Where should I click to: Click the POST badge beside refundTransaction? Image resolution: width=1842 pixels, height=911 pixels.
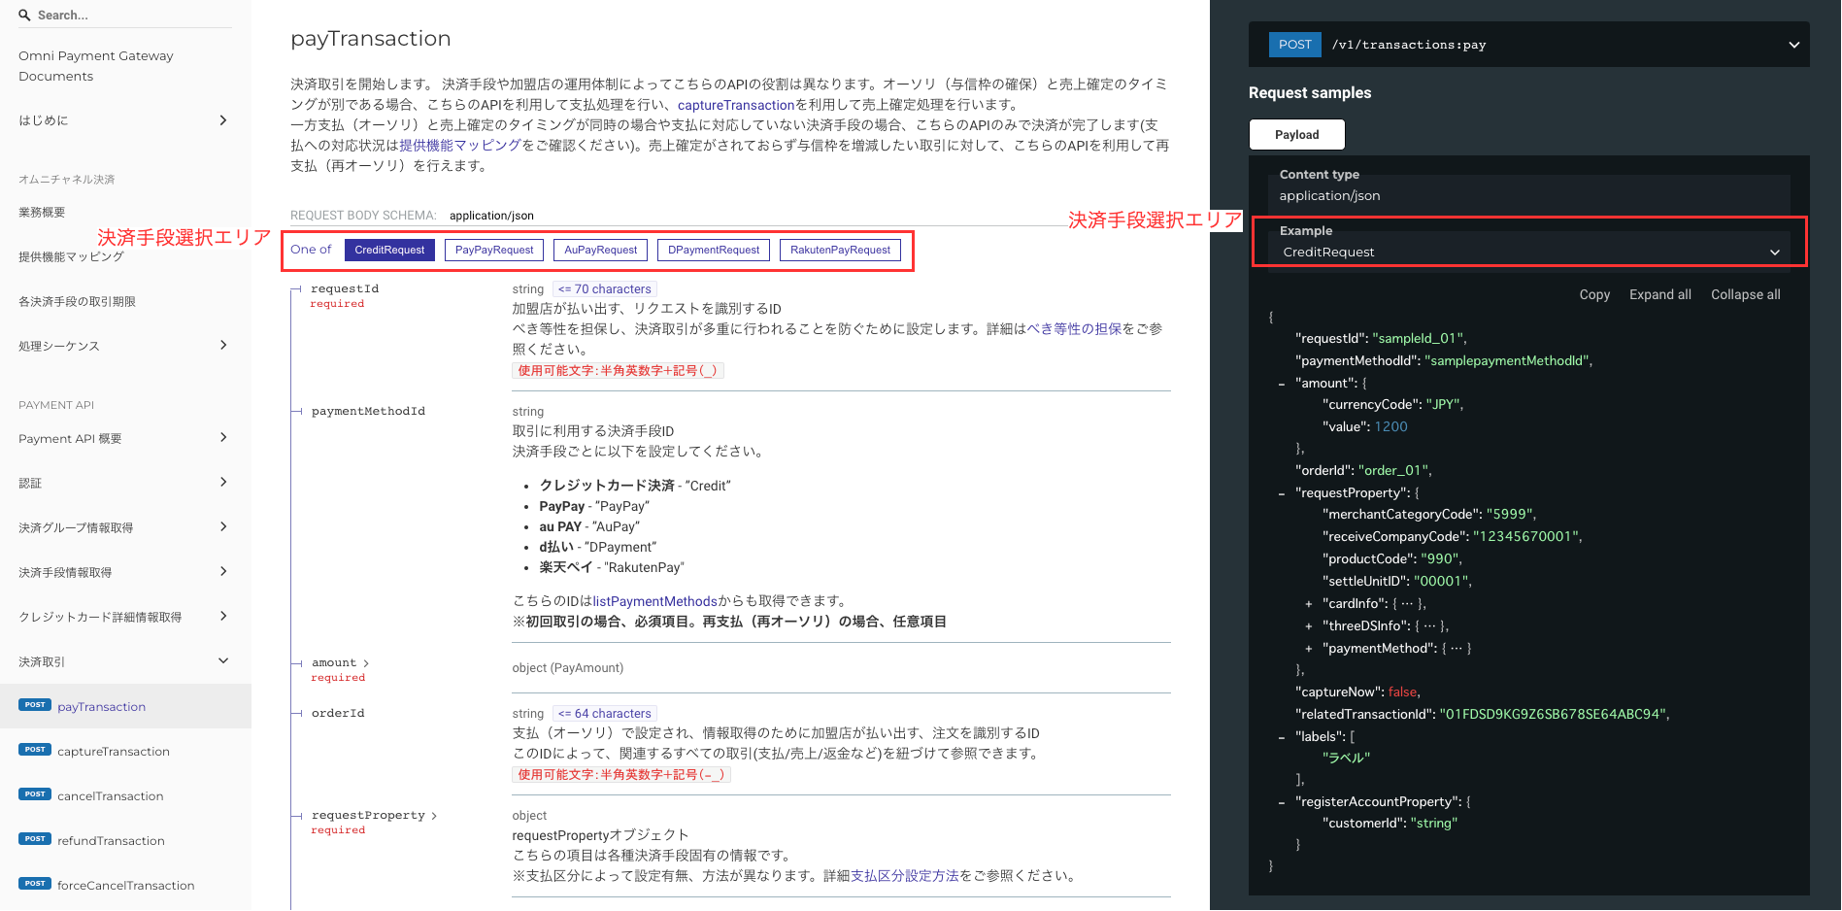pyautogui.click(x=35, y=839)
